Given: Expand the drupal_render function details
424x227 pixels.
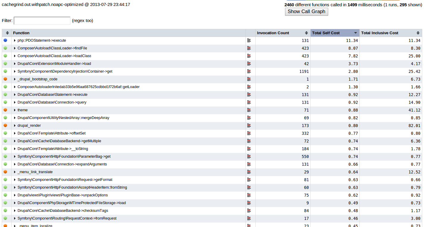Looking at the screenshot, I should pyautogui.click(x=15, y=126).
